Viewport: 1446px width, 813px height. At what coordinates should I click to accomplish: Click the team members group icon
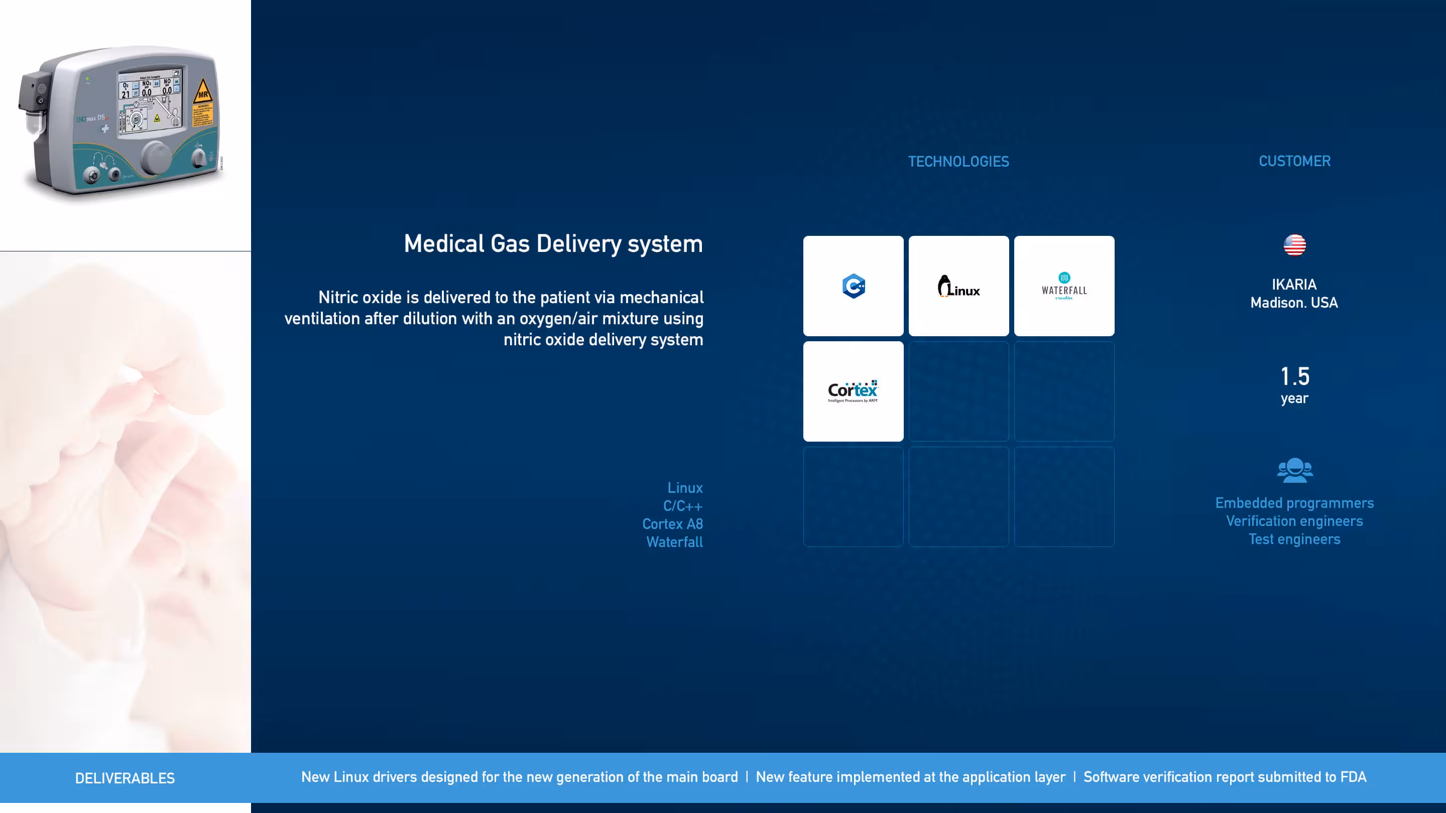pos(1294,470)
